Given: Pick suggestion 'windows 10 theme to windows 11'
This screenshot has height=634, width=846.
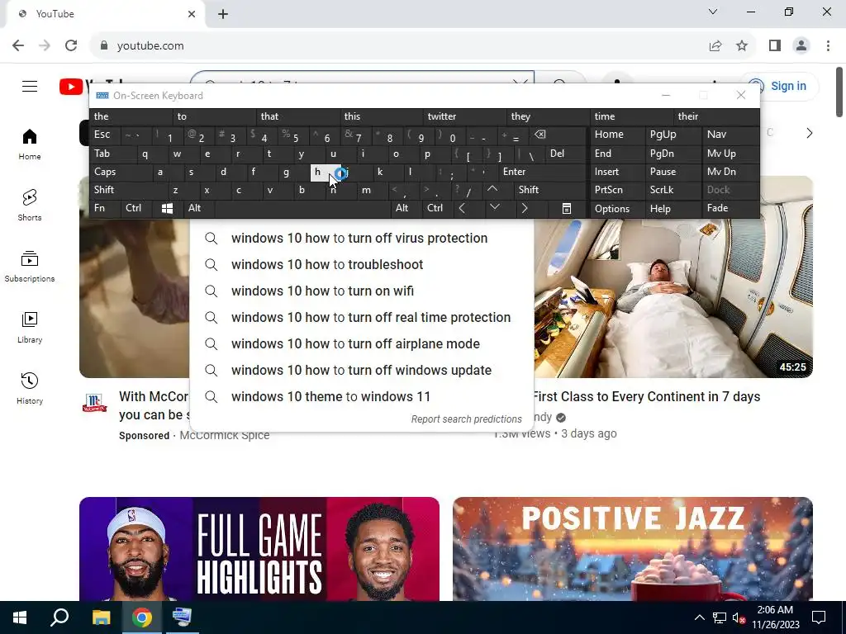Looking at the screenshot, I should point(362,397).
